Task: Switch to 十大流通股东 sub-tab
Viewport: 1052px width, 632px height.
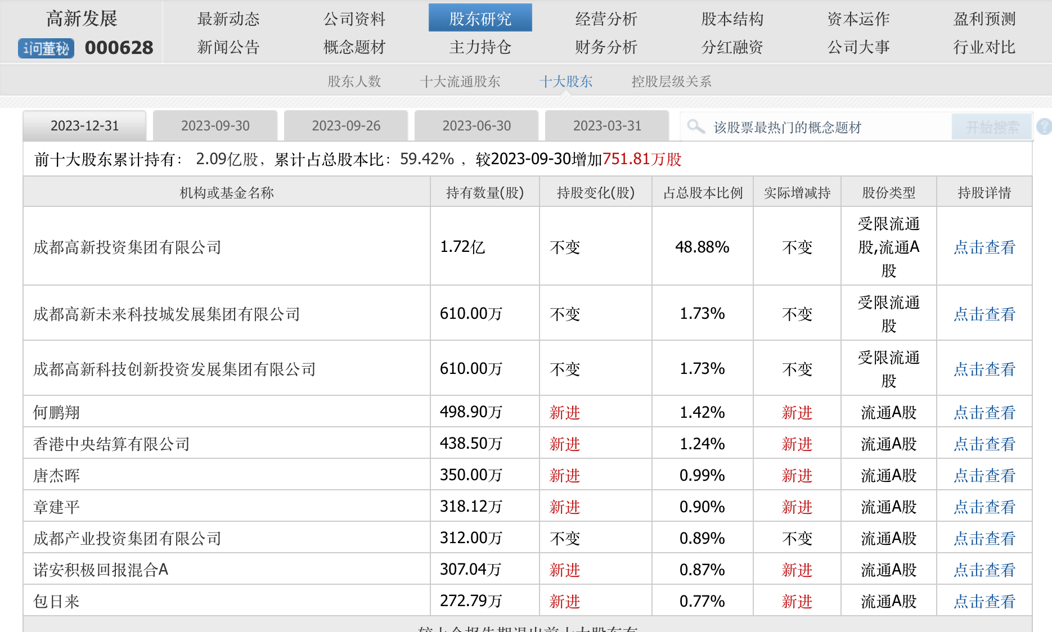Action: click(460, 82)
